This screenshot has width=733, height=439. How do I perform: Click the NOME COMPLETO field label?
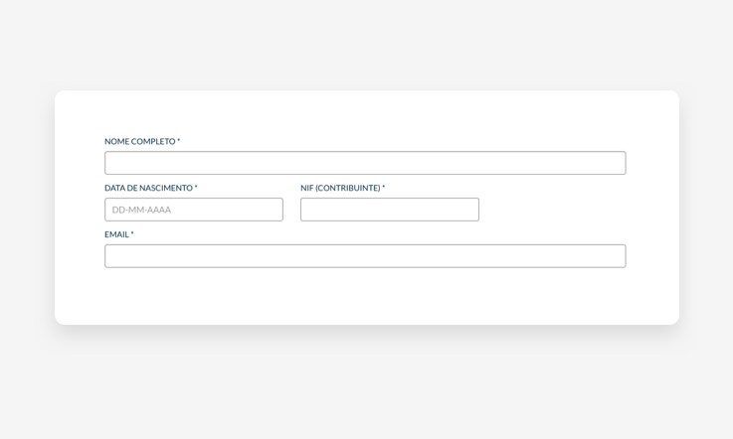(139, 142)
